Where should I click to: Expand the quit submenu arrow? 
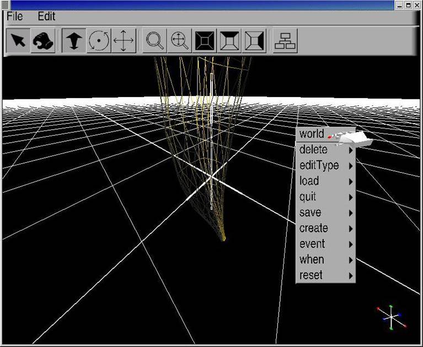351,197
